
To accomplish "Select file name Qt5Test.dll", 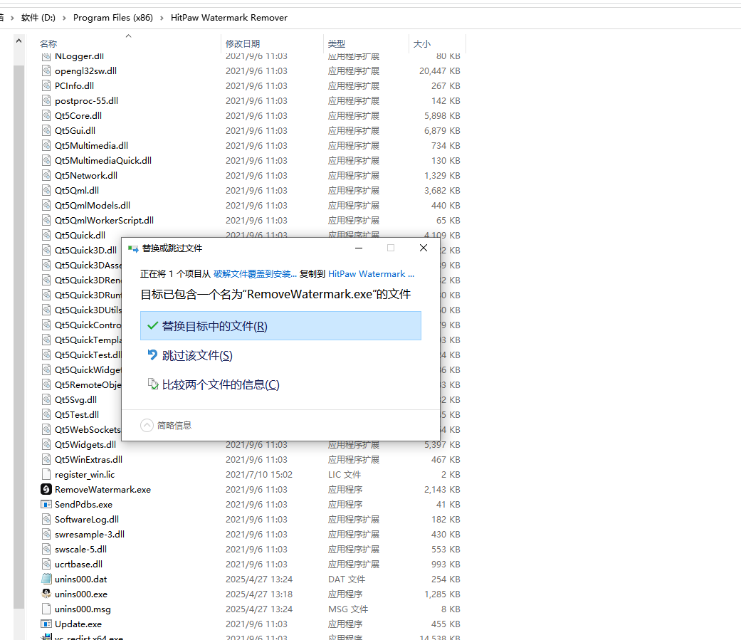I will coord(77,414).
